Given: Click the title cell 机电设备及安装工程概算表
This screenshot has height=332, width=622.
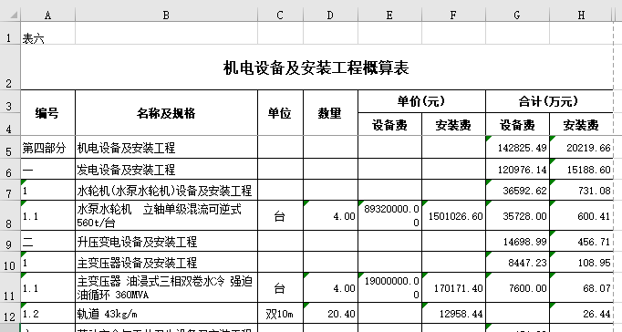Looking at the screenshot, I should pos(316,67).
